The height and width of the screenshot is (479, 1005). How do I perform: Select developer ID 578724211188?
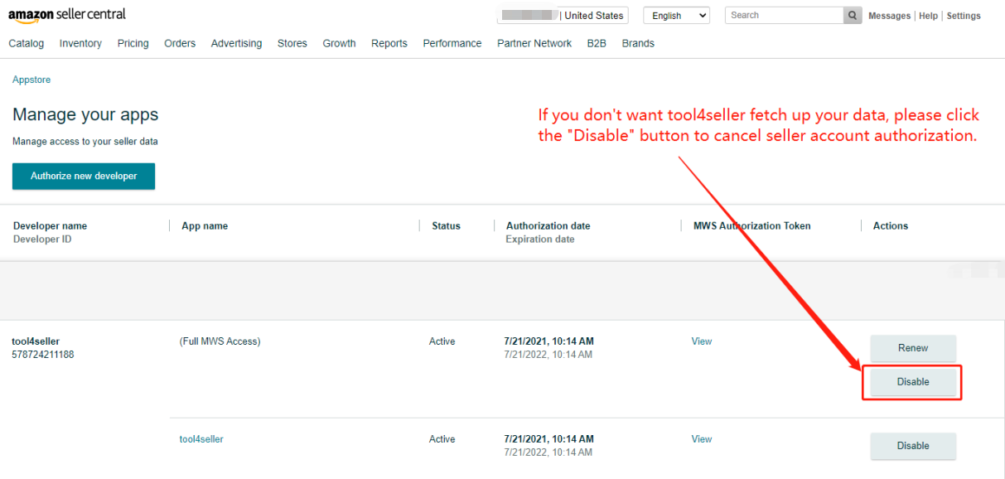pos(43,355)
